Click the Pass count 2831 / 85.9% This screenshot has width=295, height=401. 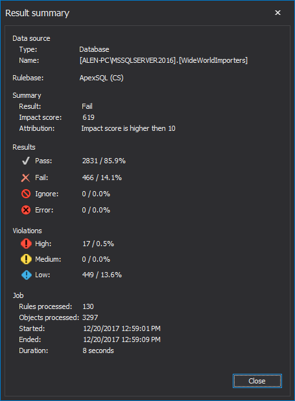[x=104, y=161]
